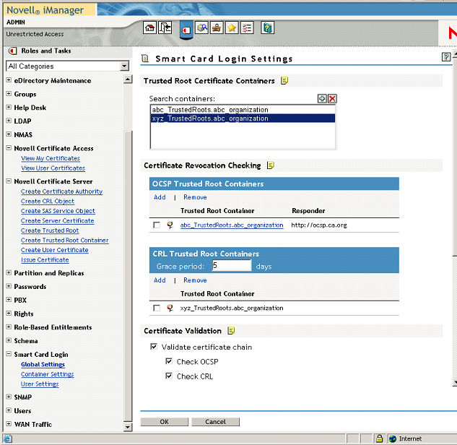457x445 pixels.
Task: Click the Cancel button
Action: pos(215,422)
